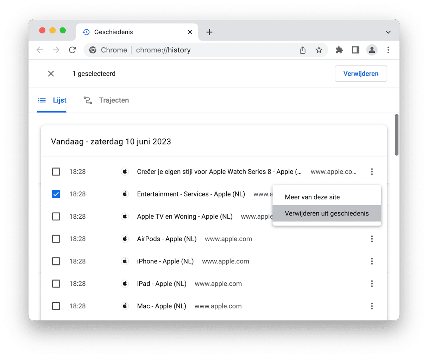
Task: Click www.apple.com next to Mac
Action: pyautogui.click(x=218, y=306)
